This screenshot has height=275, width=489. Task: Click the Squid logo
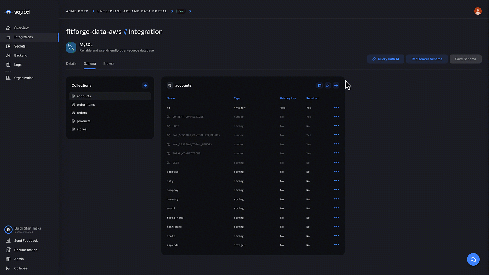click(17, 12)
